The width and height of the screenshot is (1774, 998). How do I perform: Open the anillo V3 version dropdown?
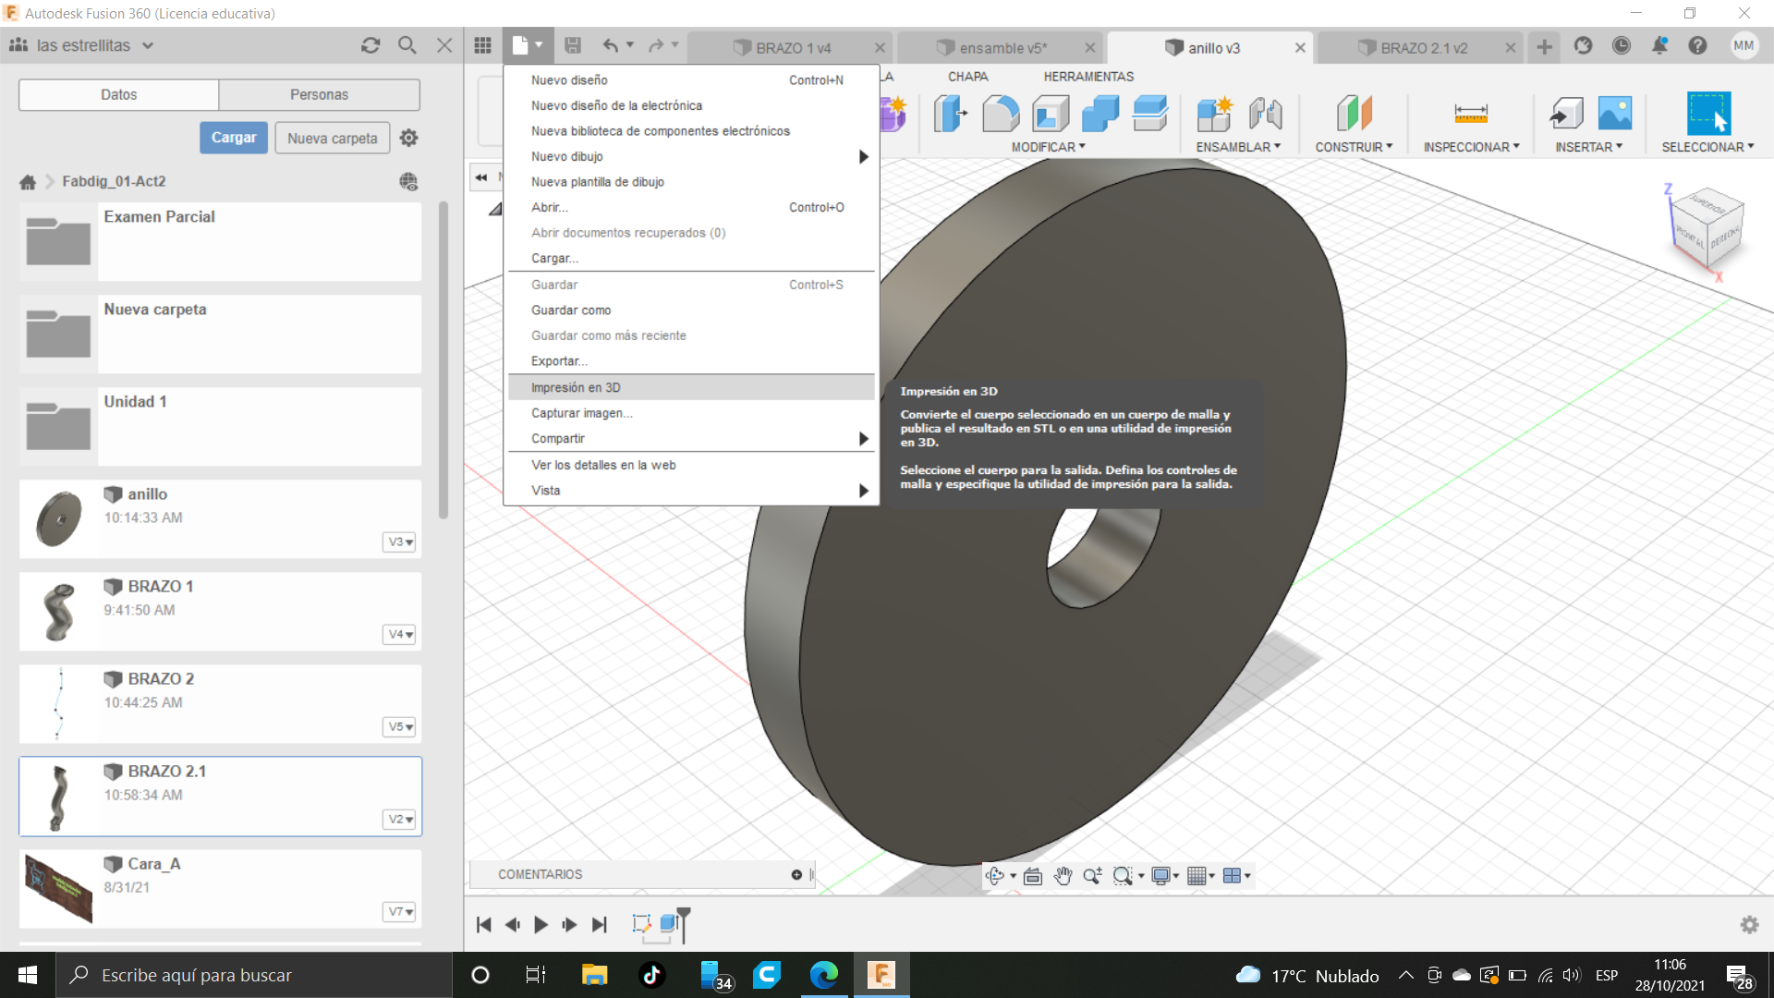(x=399, y=542)
